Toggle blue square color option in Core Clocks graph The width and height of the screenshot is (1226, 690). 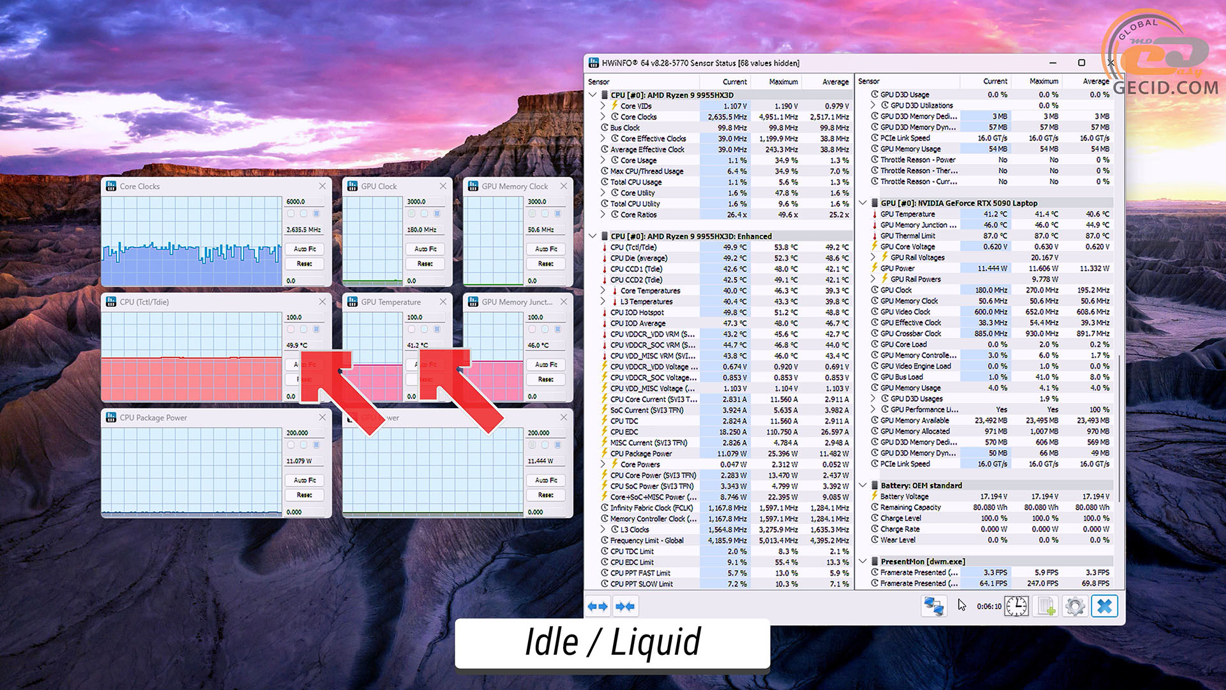[x=316, y=214]
